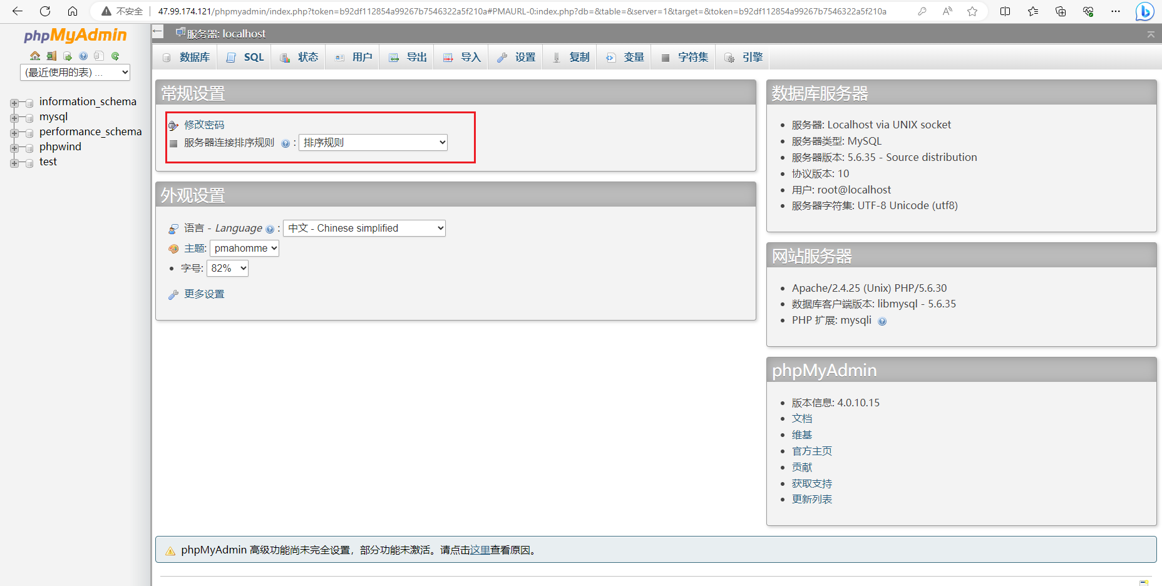Open the 贡献 link
Viewport: 1162px width, 586px height.
pyautogui.click(x=802, y=468)
